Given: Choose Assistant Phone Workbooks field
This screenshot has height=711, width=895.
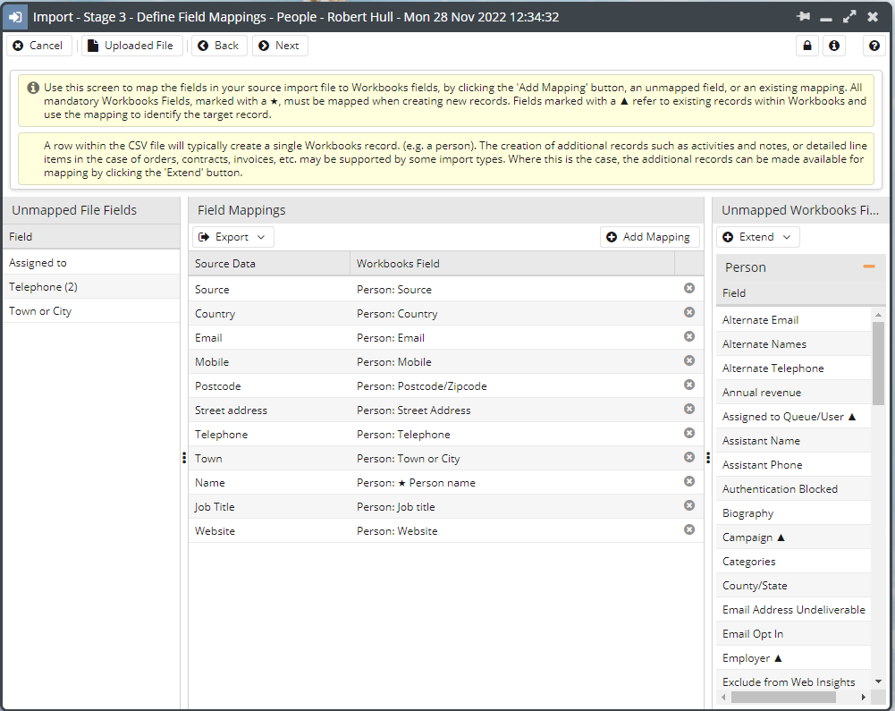Looking at the screenshot, I should coord(793,465).
